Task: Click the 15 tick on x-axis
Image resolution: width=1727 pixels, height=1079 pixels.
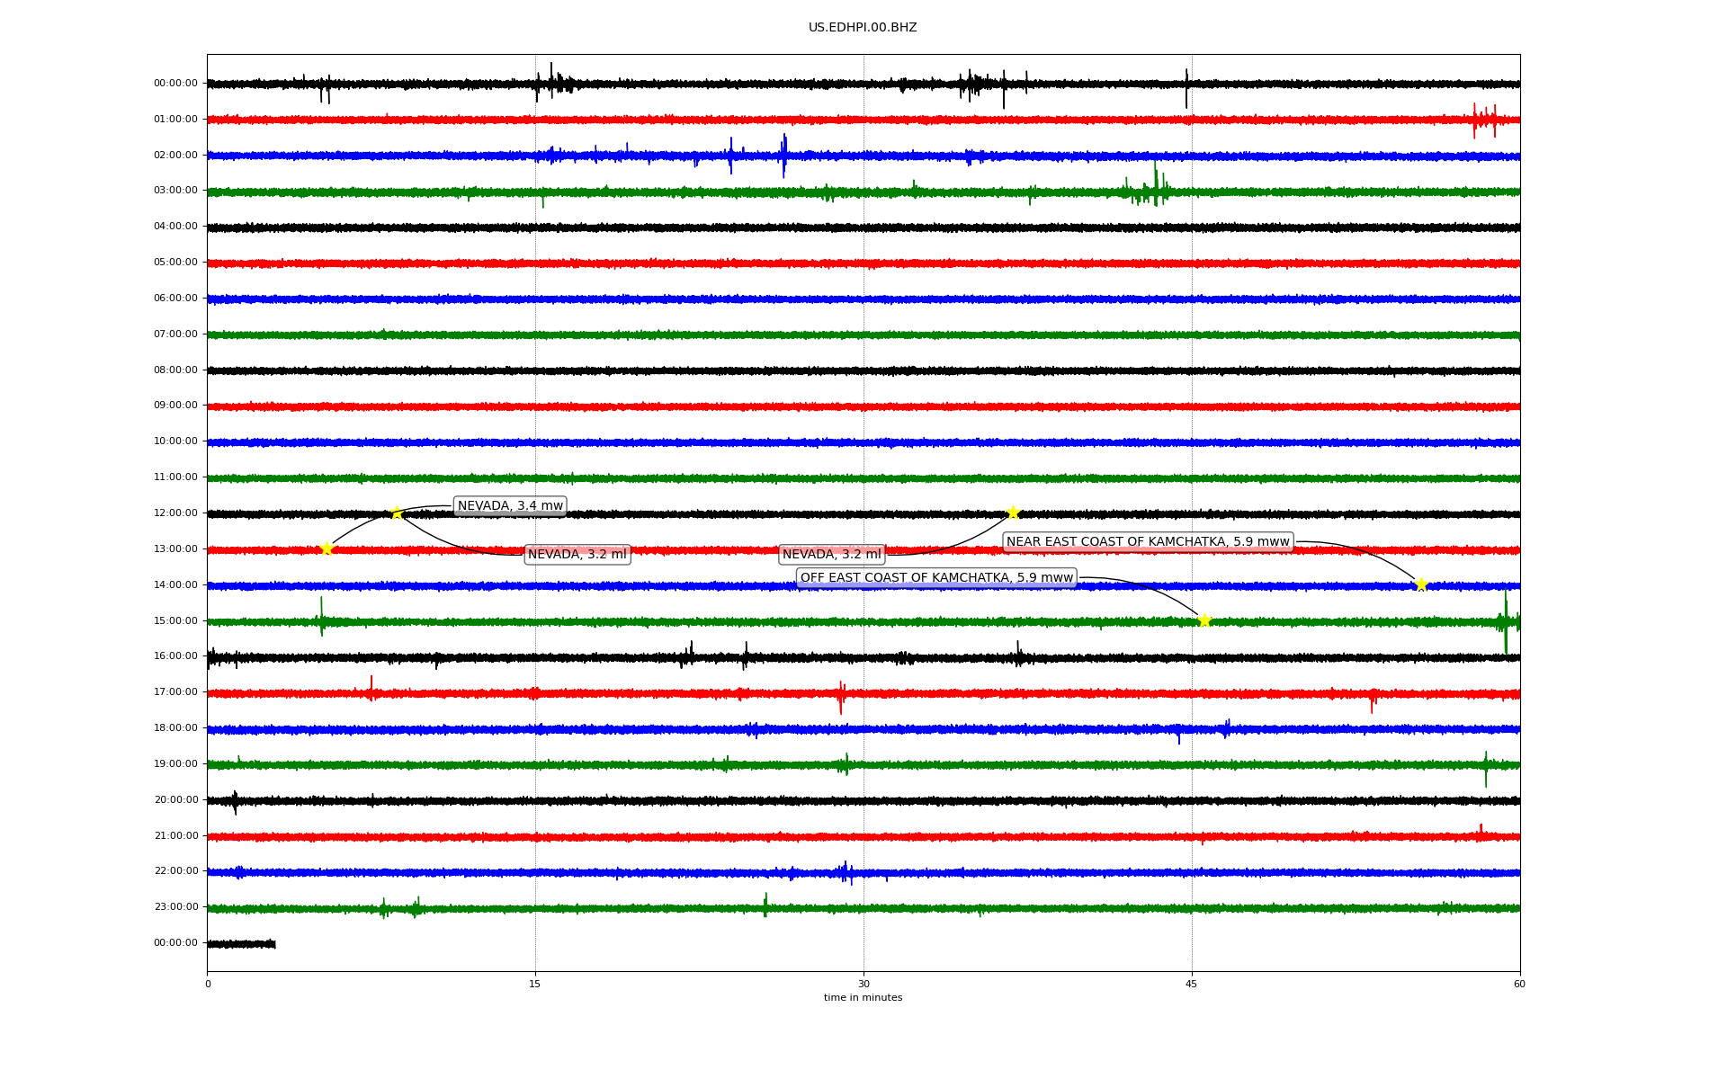Action: coord(535,985)
